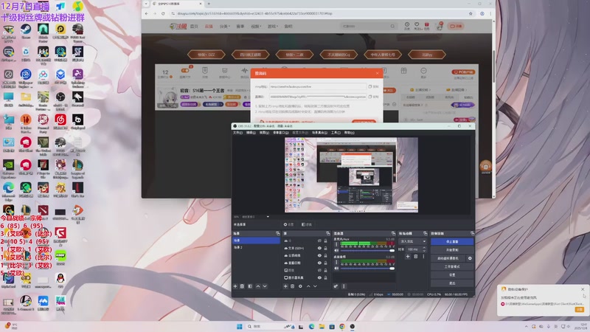590x332 pixels.
Task: Open 麦克风/Aux three-dot options menu
Action: pyautogui.click(x=336, y=244)
